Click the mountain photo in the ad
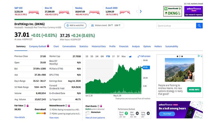Viewport: 219px width, 123px height. coord(179,70)
